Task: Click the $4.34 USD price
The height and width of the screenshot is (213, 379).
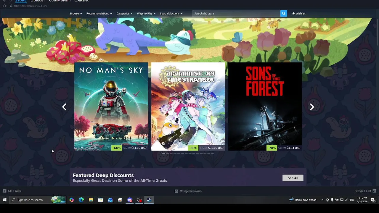Action: coord(293,148)
